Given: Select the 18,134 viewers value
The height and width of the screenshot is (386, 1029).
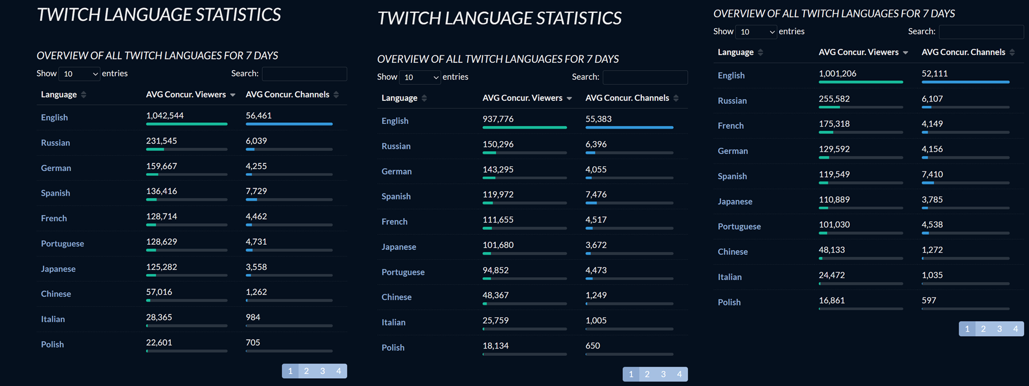Looking at the screenshot, I should click(495, 346).
